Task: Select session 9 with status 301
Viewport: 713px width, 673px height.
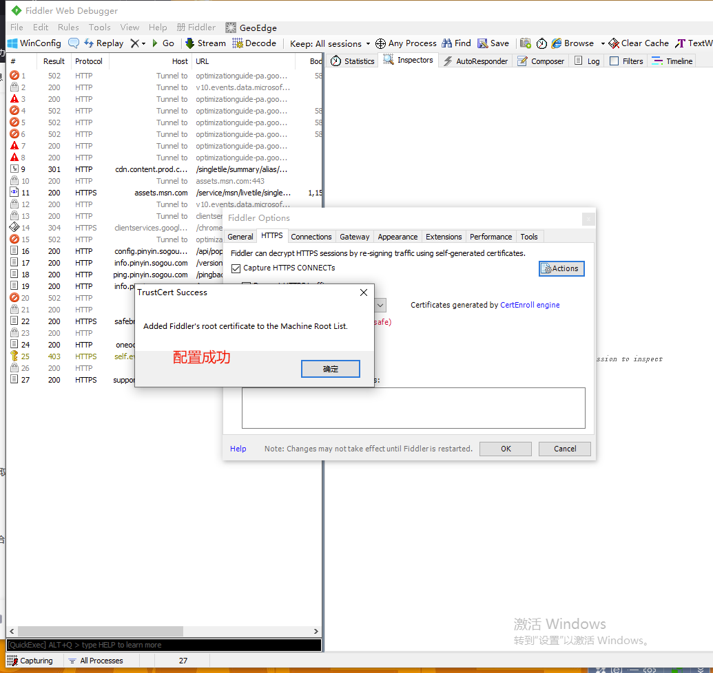Action: point(164,169)
